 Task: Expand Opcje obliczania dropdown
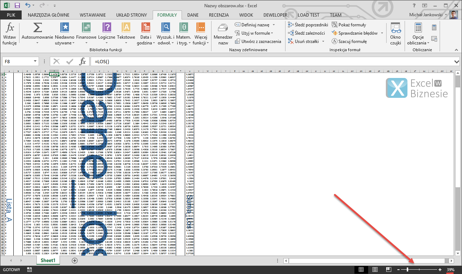[418, 34]
